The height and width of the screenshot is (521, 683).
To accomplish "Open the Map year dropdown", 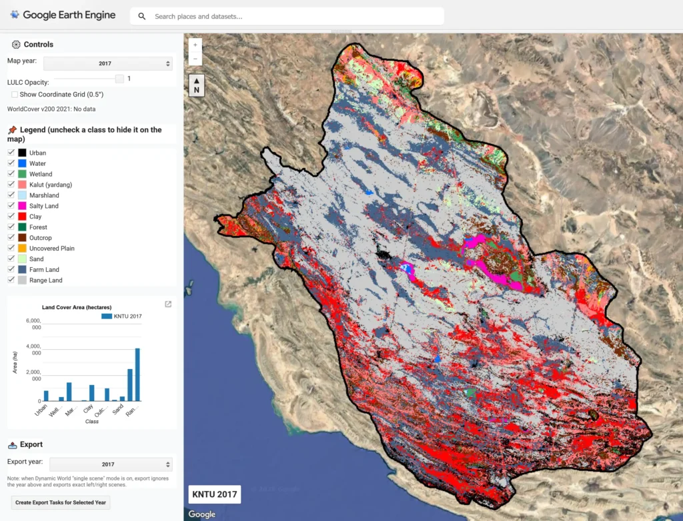I will click(108, 63).
